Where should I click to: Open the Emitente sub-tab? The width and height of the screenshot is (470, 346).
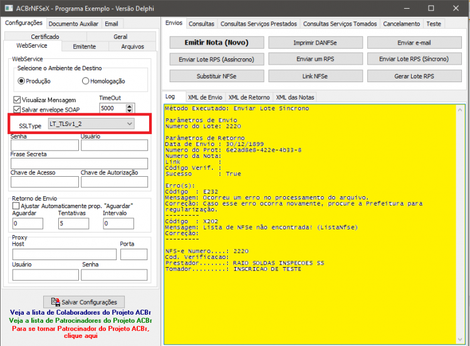[x=85, y=46]
